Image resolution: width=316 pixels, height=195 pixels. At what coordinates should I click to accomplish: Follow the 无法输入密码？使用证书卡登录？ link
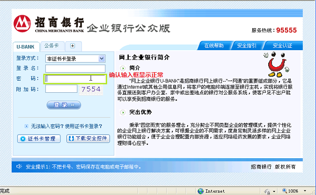point(66,126)
